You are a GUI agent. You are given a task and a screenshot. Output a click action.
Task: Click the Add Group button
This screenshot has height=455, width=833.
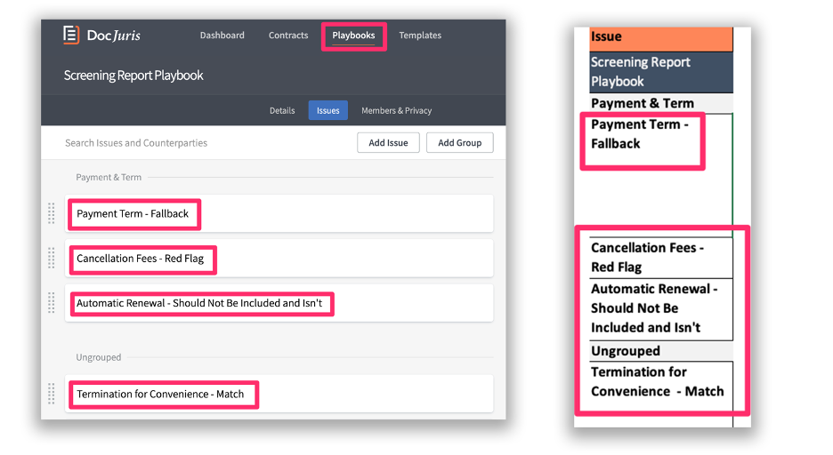pyautogui.click(x=459, y=143)
